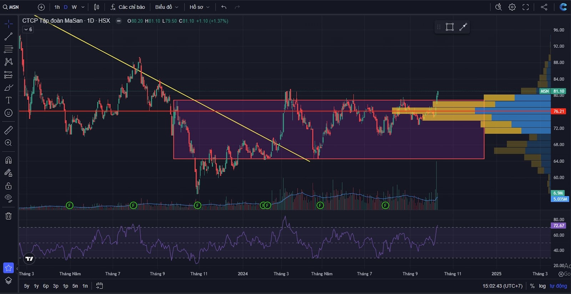Click the Tháng 7 2024 fundamentals F marker

pos(385,205)
